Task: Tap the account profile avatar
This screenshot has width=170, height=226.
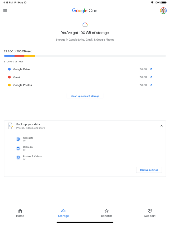Action: pos(163,11)
